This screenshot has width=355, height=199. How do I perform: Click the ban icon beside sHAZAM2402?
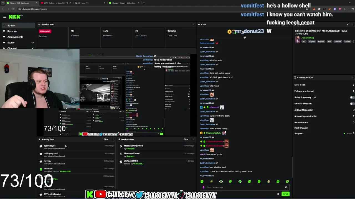[x=121, y=162]
